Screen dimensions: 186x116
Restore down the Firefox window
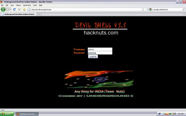[181, 2]
